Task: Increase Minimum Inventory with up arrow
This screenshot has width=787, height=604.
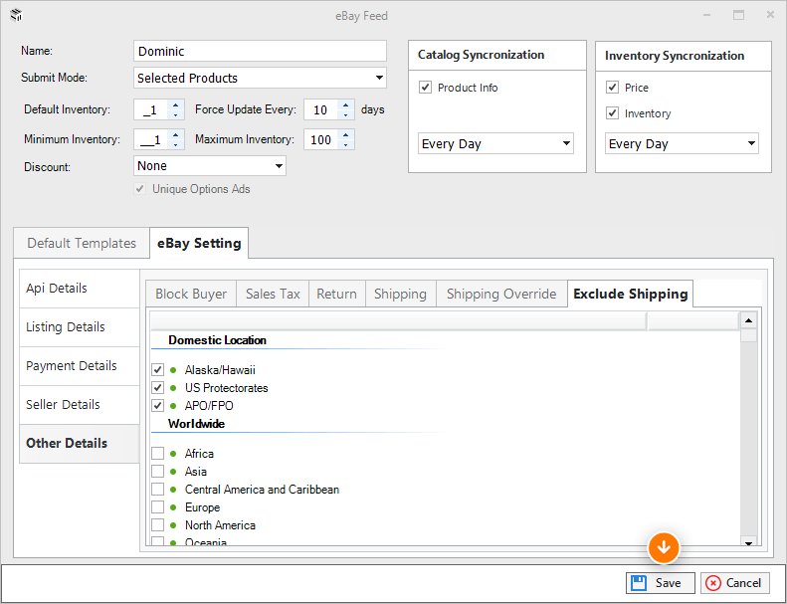Action: point(175,134)
